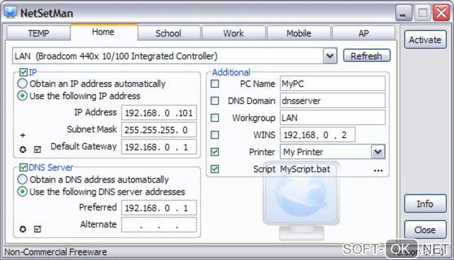
Task: Click the Close button
Action: point(425,230)
